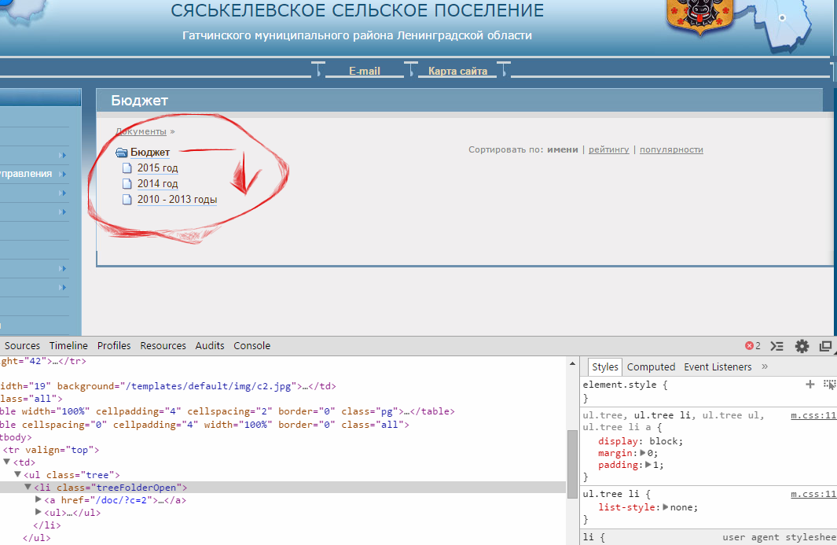Image resolution: width=837 pixels, height=545 pixels.
Task: Open DevTools settings gear icon
Action: click(802, 346)
